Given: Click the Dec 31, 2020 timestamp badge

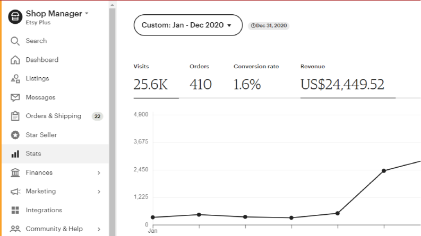Looking at the screenshot, I should point(269,26).
